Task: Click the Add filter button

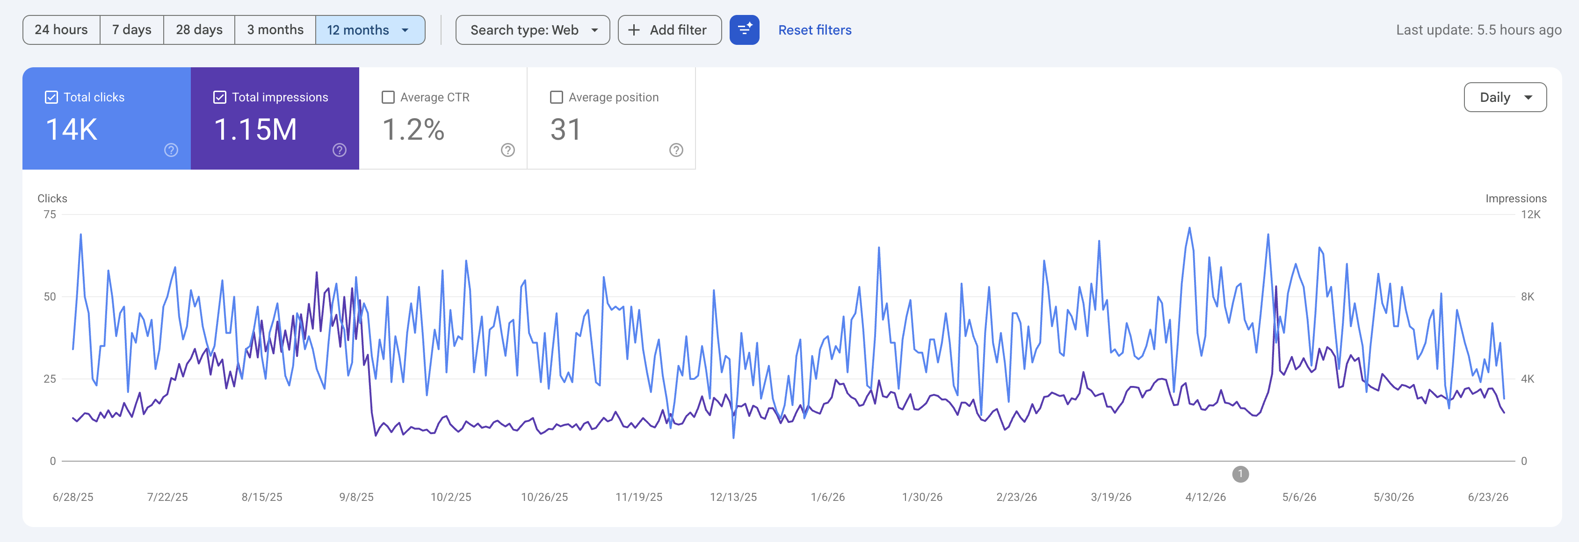Action: (669, 30)
